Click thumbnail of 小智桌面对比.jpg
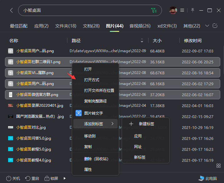This screenshot has width=224, height=183. point(11,127)
